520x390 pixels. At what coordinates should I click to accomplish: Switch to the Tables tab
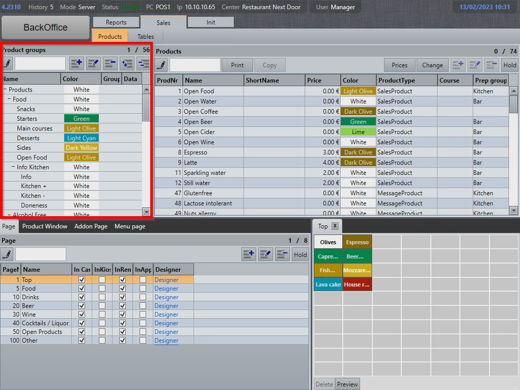pyautogui.click(x=145, y=37)
